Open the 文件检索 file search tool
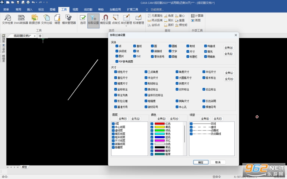This screenshot has width=287, height=179. [8, 19]
